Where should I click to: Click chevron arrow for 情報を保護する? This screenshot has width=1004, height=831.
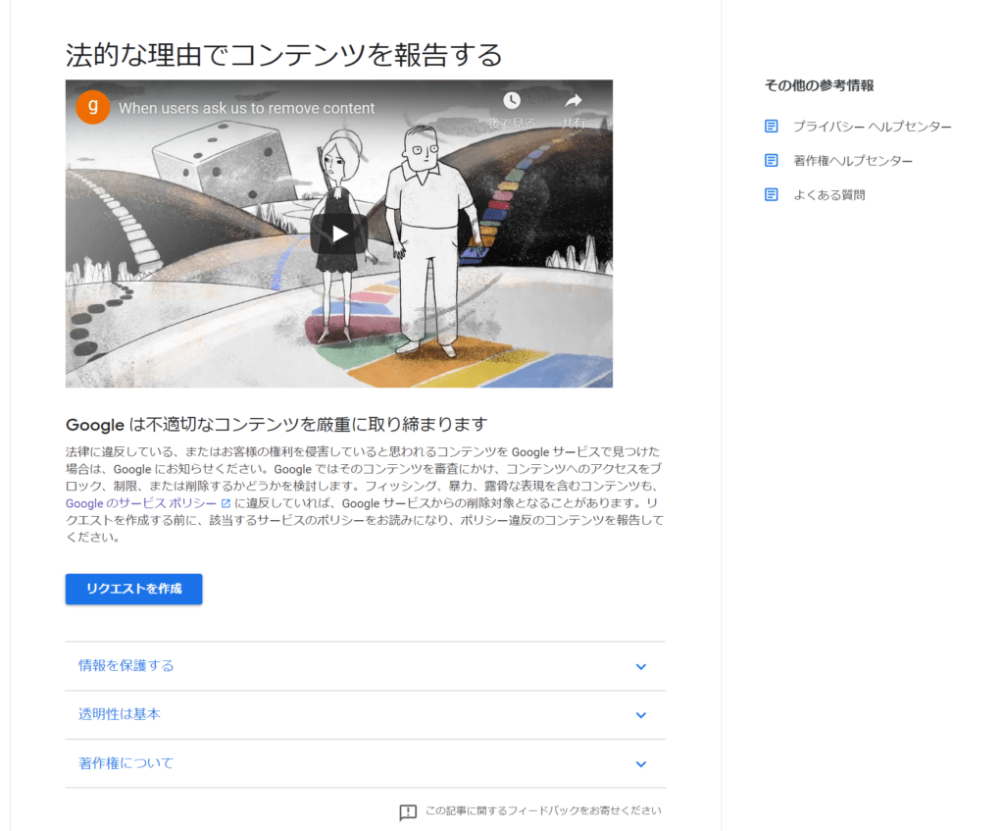click(x=641, y=666)
